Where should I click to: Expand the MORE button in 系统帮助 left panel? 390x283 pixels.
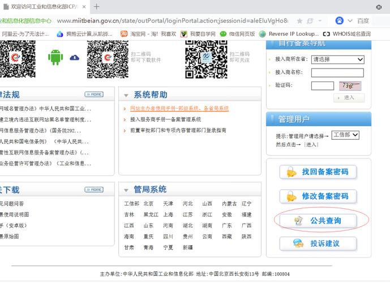(x=94, y=94)
